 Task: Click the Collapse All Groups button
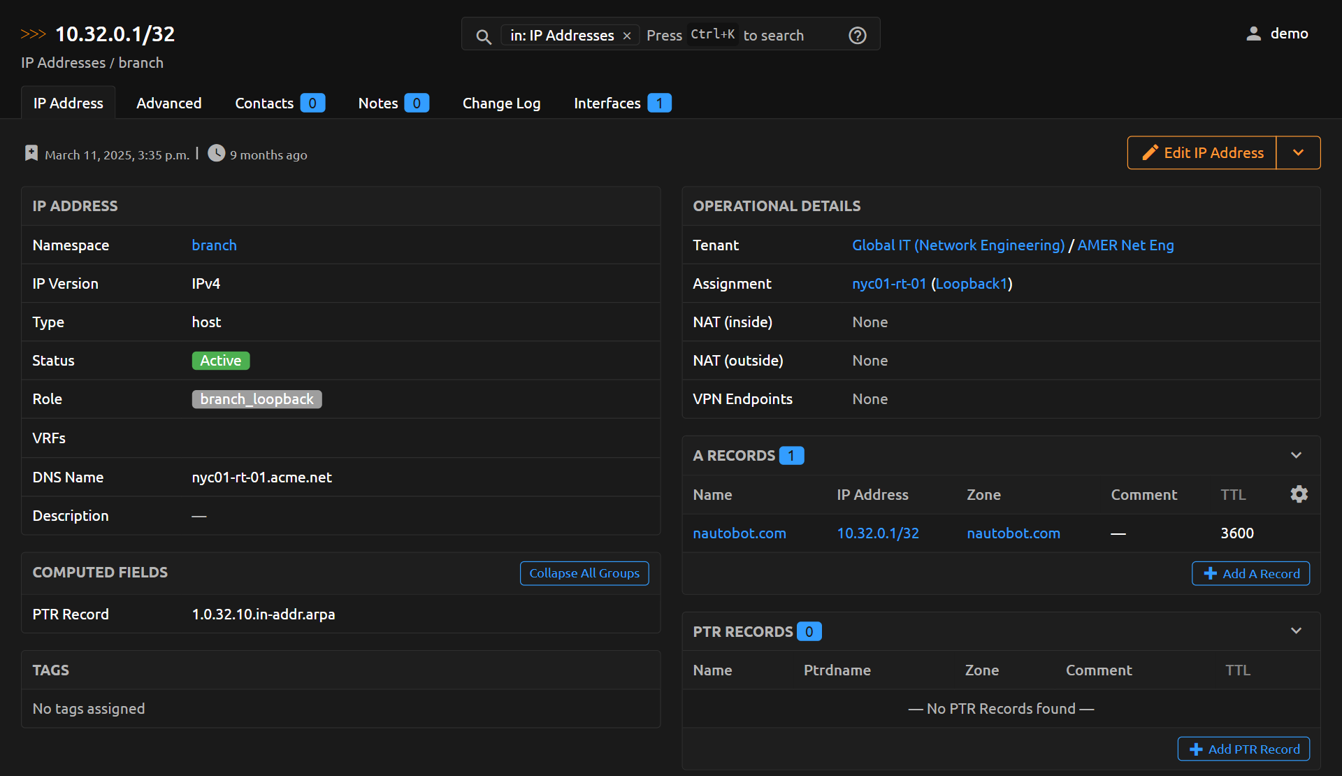[x=584, y=573]
